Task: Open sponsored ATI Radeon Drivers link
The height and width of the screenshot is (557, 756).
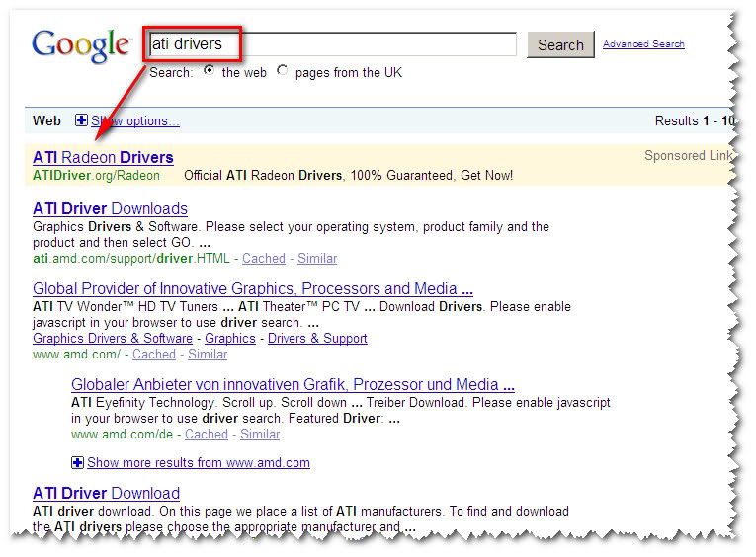Action: click(103, 157)
